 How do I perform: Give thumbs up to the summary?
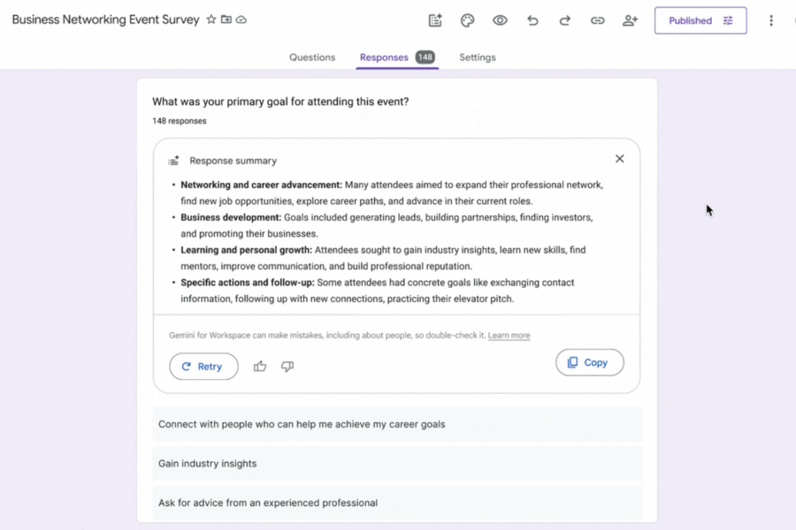click(259, 366)
